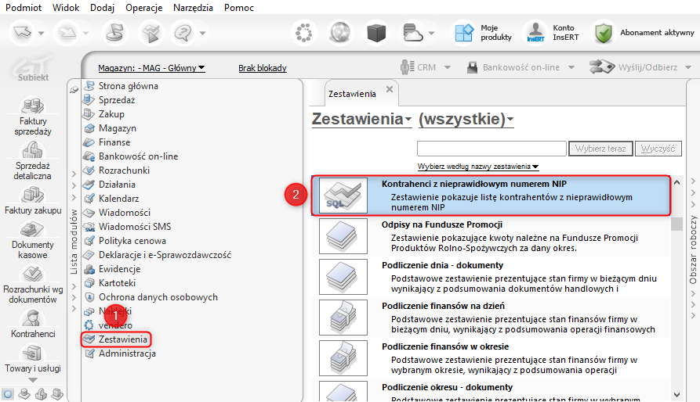Click the golf flag toolbar icon
This screenshot has width=700, height=402.
click(114, 33)
